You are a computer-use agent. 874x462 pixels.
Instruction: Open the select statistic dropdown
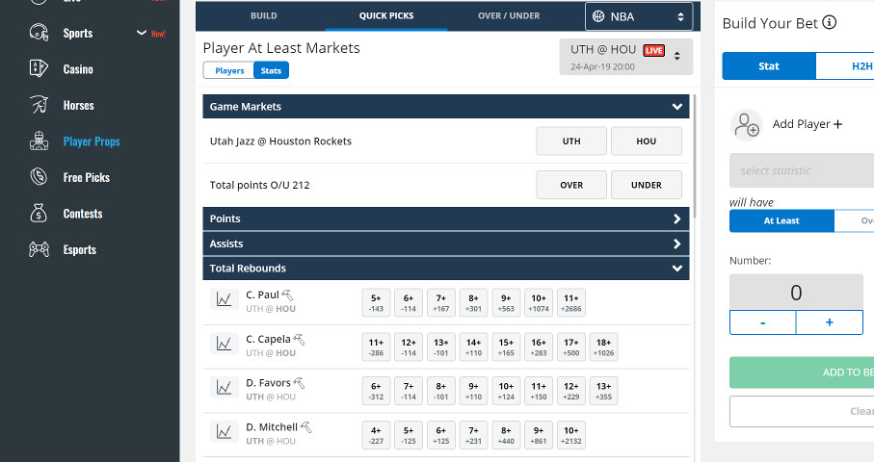[802, 170]
